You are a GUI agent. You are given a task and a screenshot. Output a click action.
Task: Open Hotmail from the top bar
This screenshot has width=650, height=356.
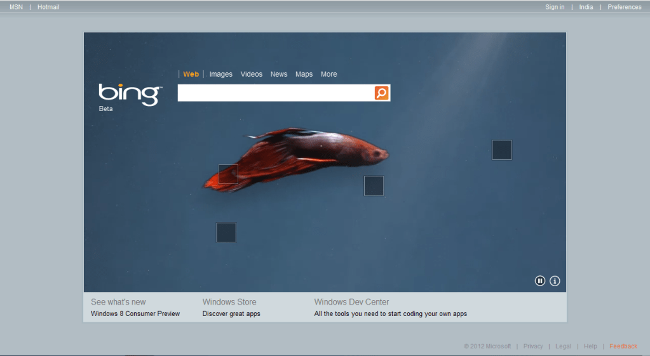click(48, 7)
